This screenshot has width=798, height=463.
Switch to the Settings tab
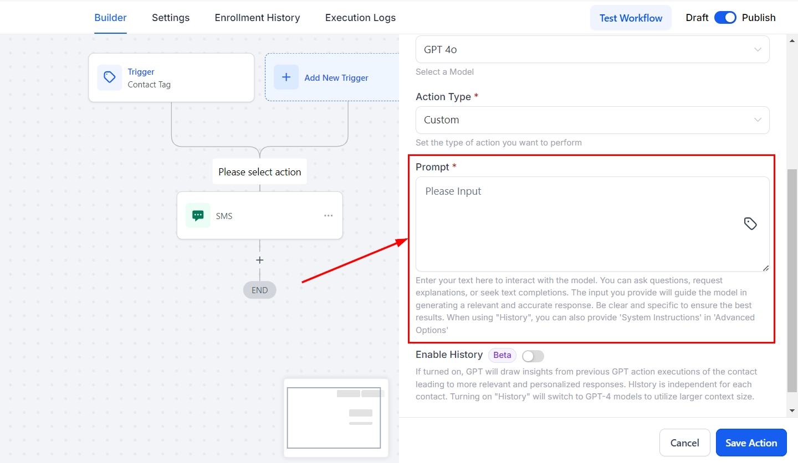click(171, 18)
